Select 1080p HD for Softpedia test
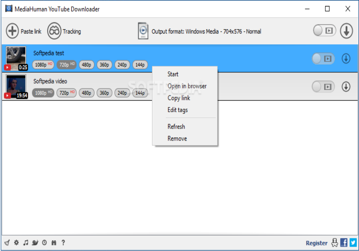The height and width of the screenshot is (251, 359). point(43,64)
